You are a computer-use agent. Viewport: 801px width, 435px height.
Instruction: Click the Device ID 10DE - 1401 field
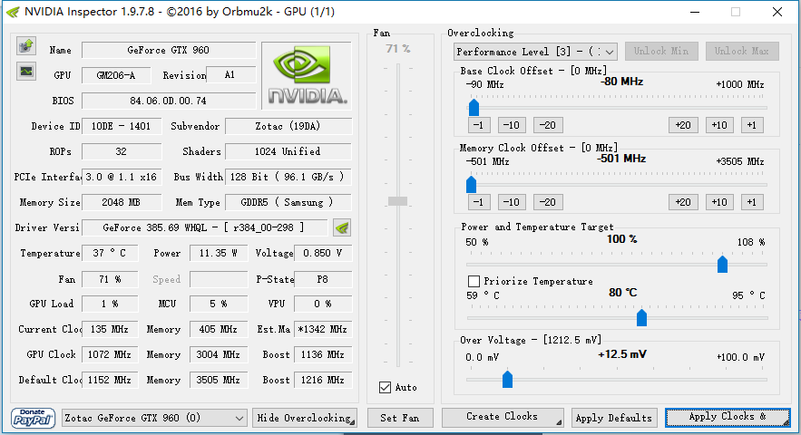tap(122, 126)
